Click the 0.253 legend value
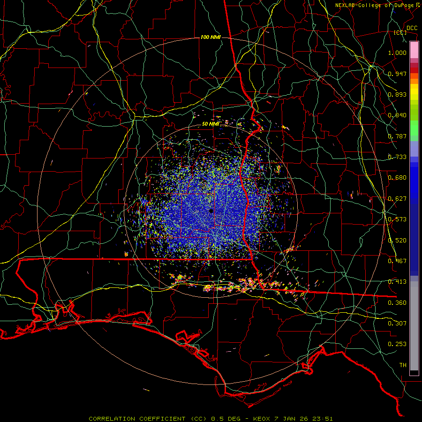The height and width of the screenshot is (422, 422). click(397, 344)
